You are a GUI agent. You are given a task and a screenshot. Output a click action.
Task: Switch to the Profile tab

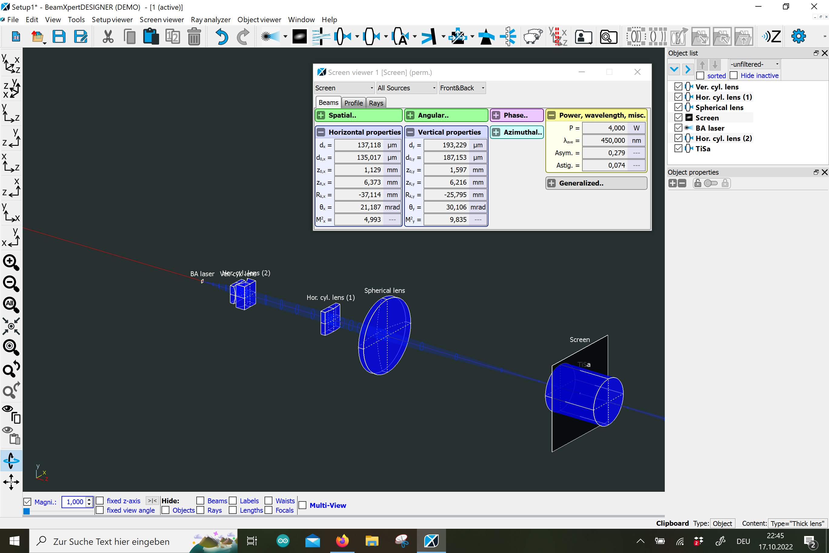(353, 103)
